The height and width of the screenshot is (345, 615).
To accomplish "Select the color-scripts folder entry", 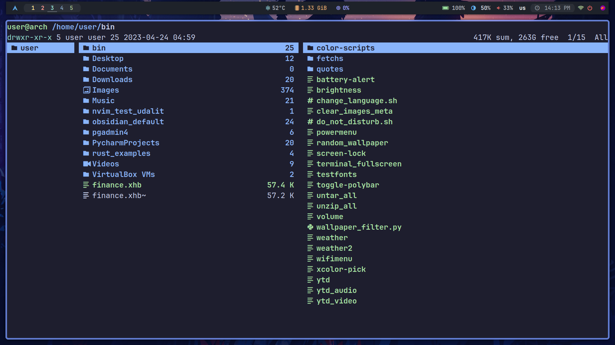I will coord(345,48).
